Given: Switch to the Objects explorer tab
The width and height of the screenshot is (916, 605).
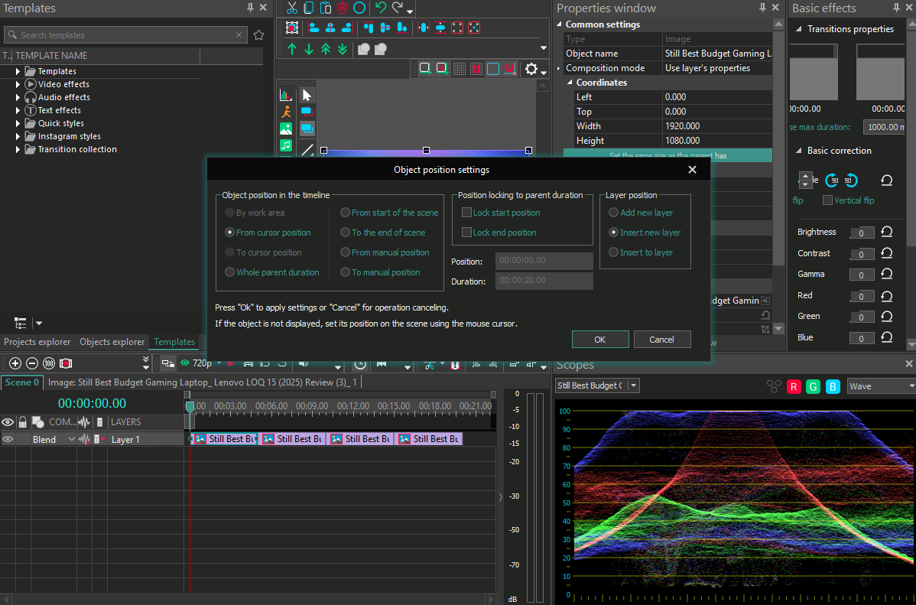Looking at the screenshot, I should click(112, 342).
